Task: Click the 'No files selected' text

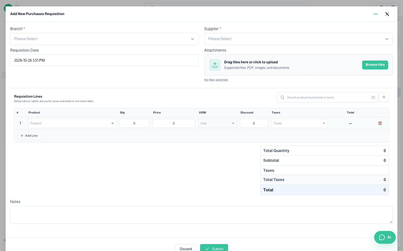Action: pos(216,80)
